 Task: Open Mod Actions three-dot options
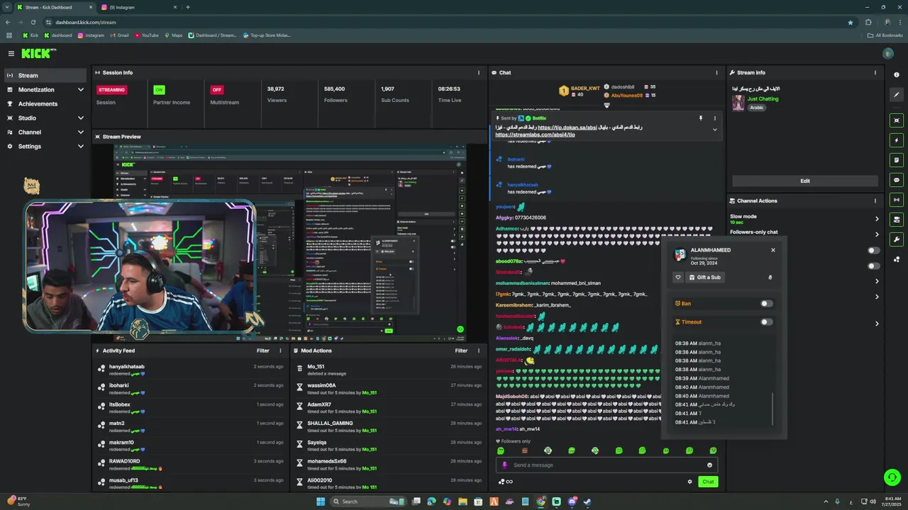tap(479, 351)
